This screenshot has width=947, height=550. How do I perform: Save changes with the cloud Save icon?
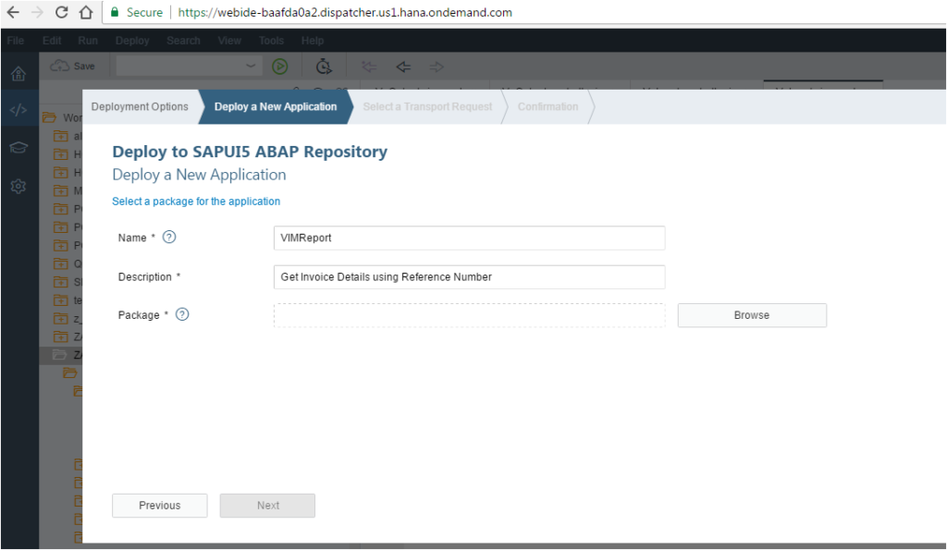[63, 66]
